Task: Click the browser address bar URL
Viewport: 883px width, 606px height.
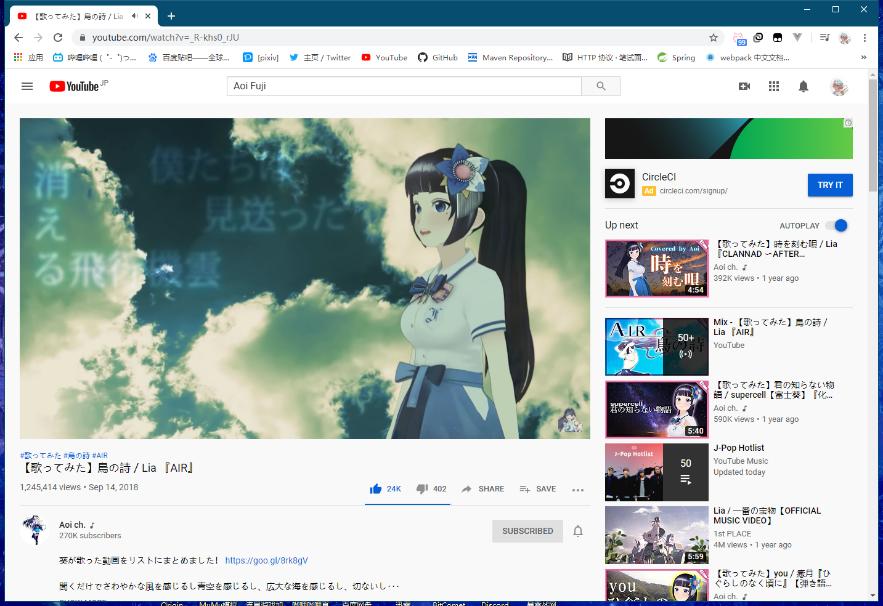Action: pyautogui.click(x=166, y=38)
